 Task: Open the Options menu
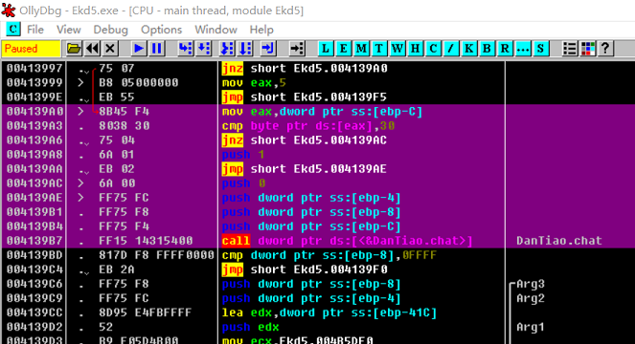pyautogui.click(x=161, y=30)
